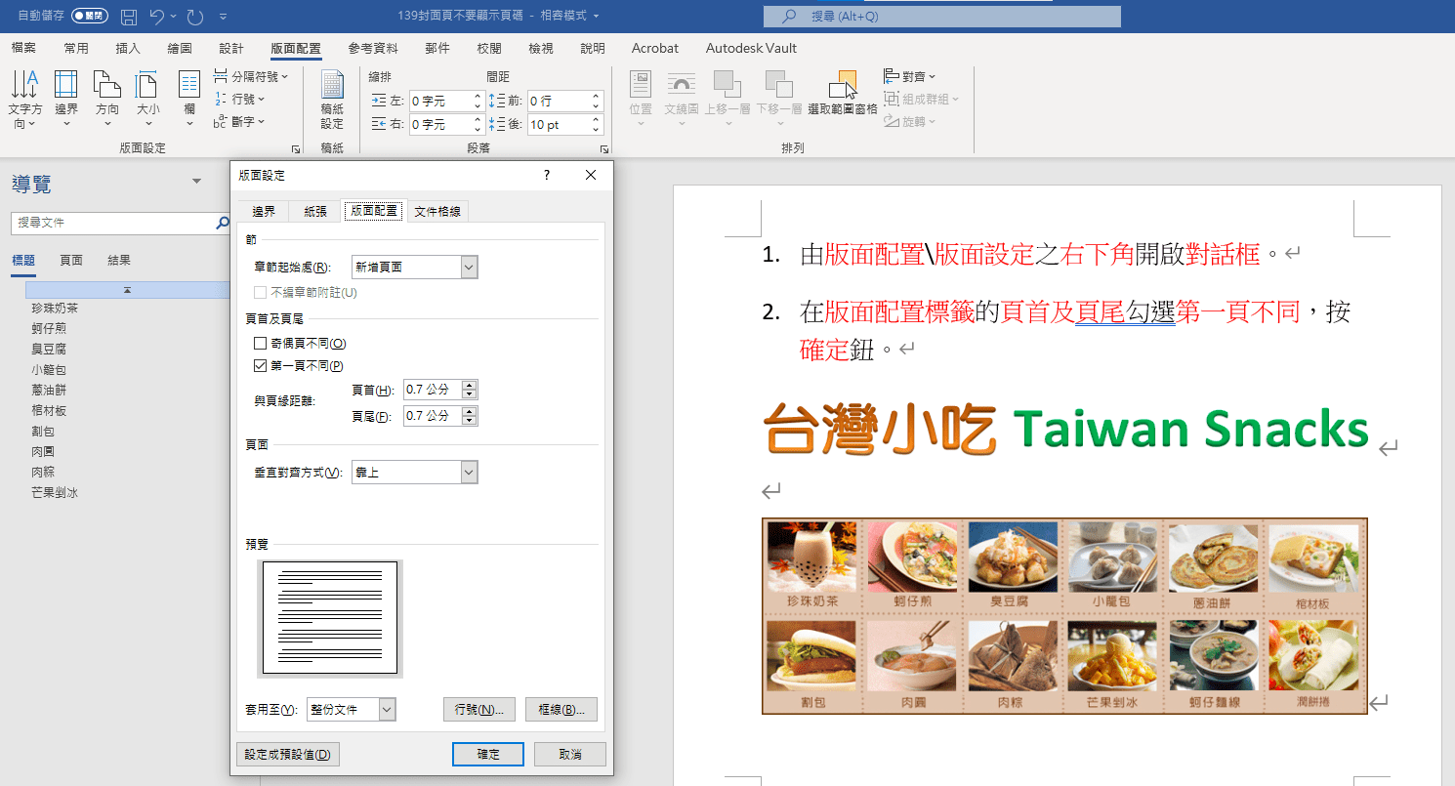
Task: Open 稿紙設定 (Grid paper settings)
Action: [331, 98]
